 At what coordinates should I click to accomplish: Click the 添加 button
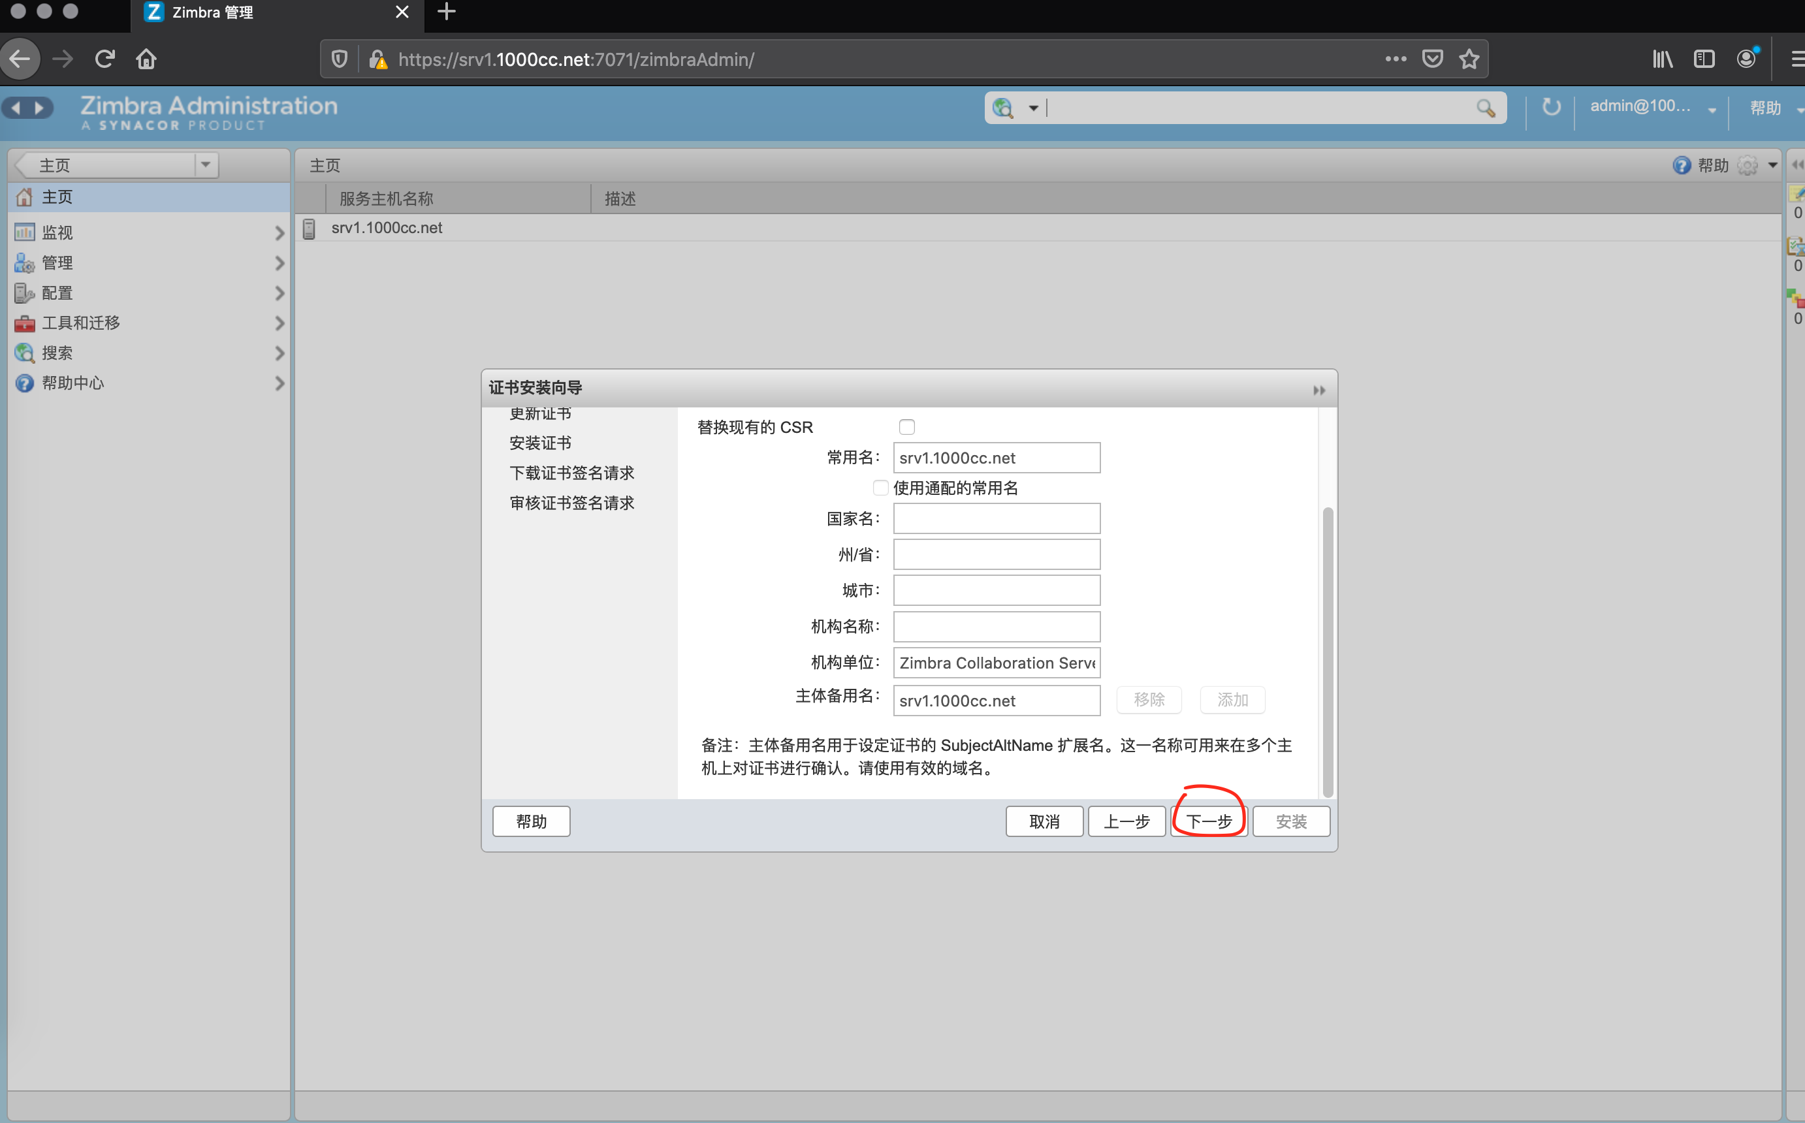[x=1232, y=700]
